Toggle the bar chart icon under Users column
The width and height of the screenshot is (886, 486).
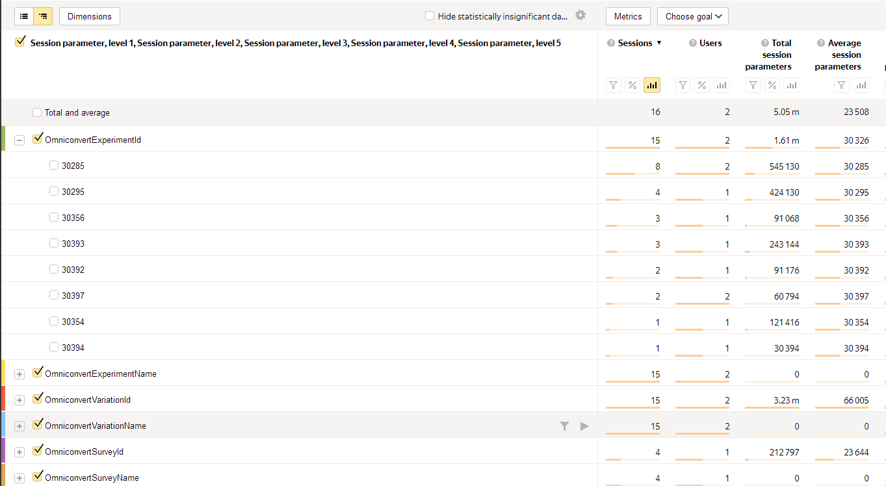(722, 85)
